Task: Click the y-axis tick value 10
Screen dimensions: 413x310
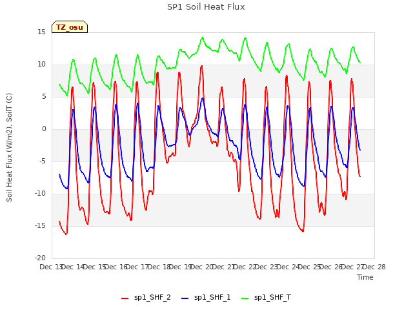Action: click(x=41, y=65)
